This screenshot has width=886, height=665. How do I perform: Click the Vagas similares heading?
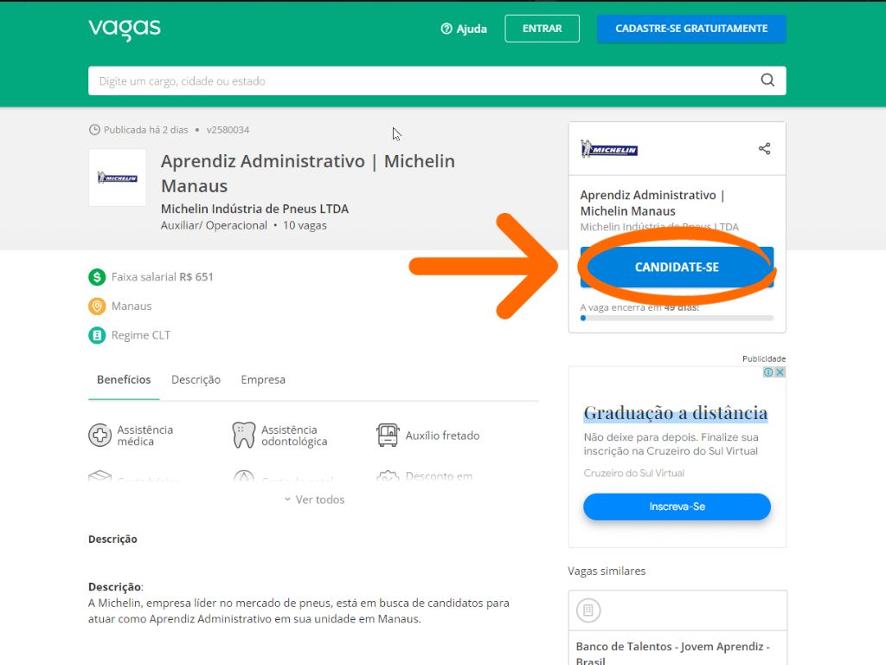pyautogui.click(x=607, y=571)
